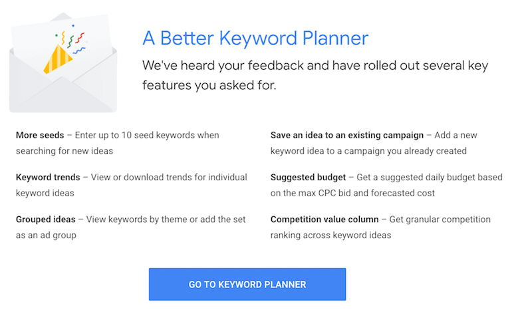Click 'Save an idea to an existing campaign' title

point(347,135)
